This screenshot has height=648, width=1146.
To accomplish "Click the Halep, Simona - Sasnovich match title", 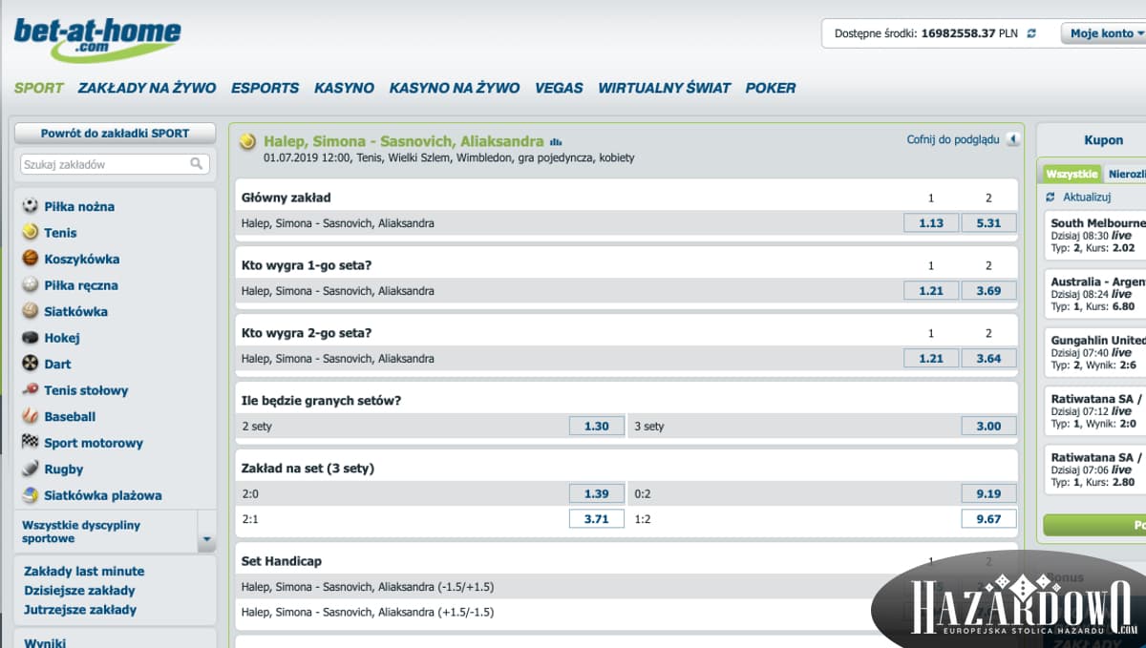I will [404, 141].
